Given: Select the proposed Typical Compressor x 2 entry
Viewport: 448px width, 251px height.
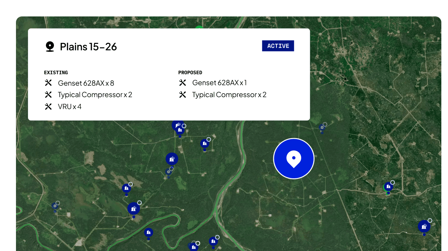Looking at the screenshot, I should (x=229, y=95).
